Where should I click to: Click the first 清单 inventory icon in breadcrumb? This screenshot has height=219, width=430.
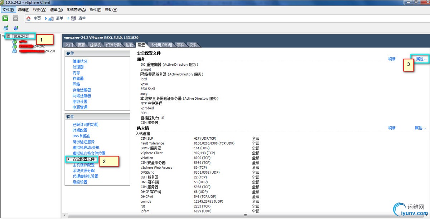coord(51,18)
